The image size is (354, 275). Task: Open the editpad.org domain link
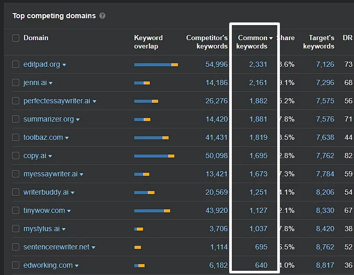42,65
